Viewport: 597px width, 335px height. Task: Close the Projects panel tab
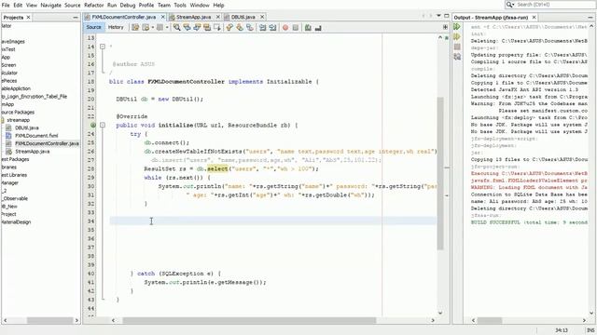pyautogui.click(x=28, y=18)
